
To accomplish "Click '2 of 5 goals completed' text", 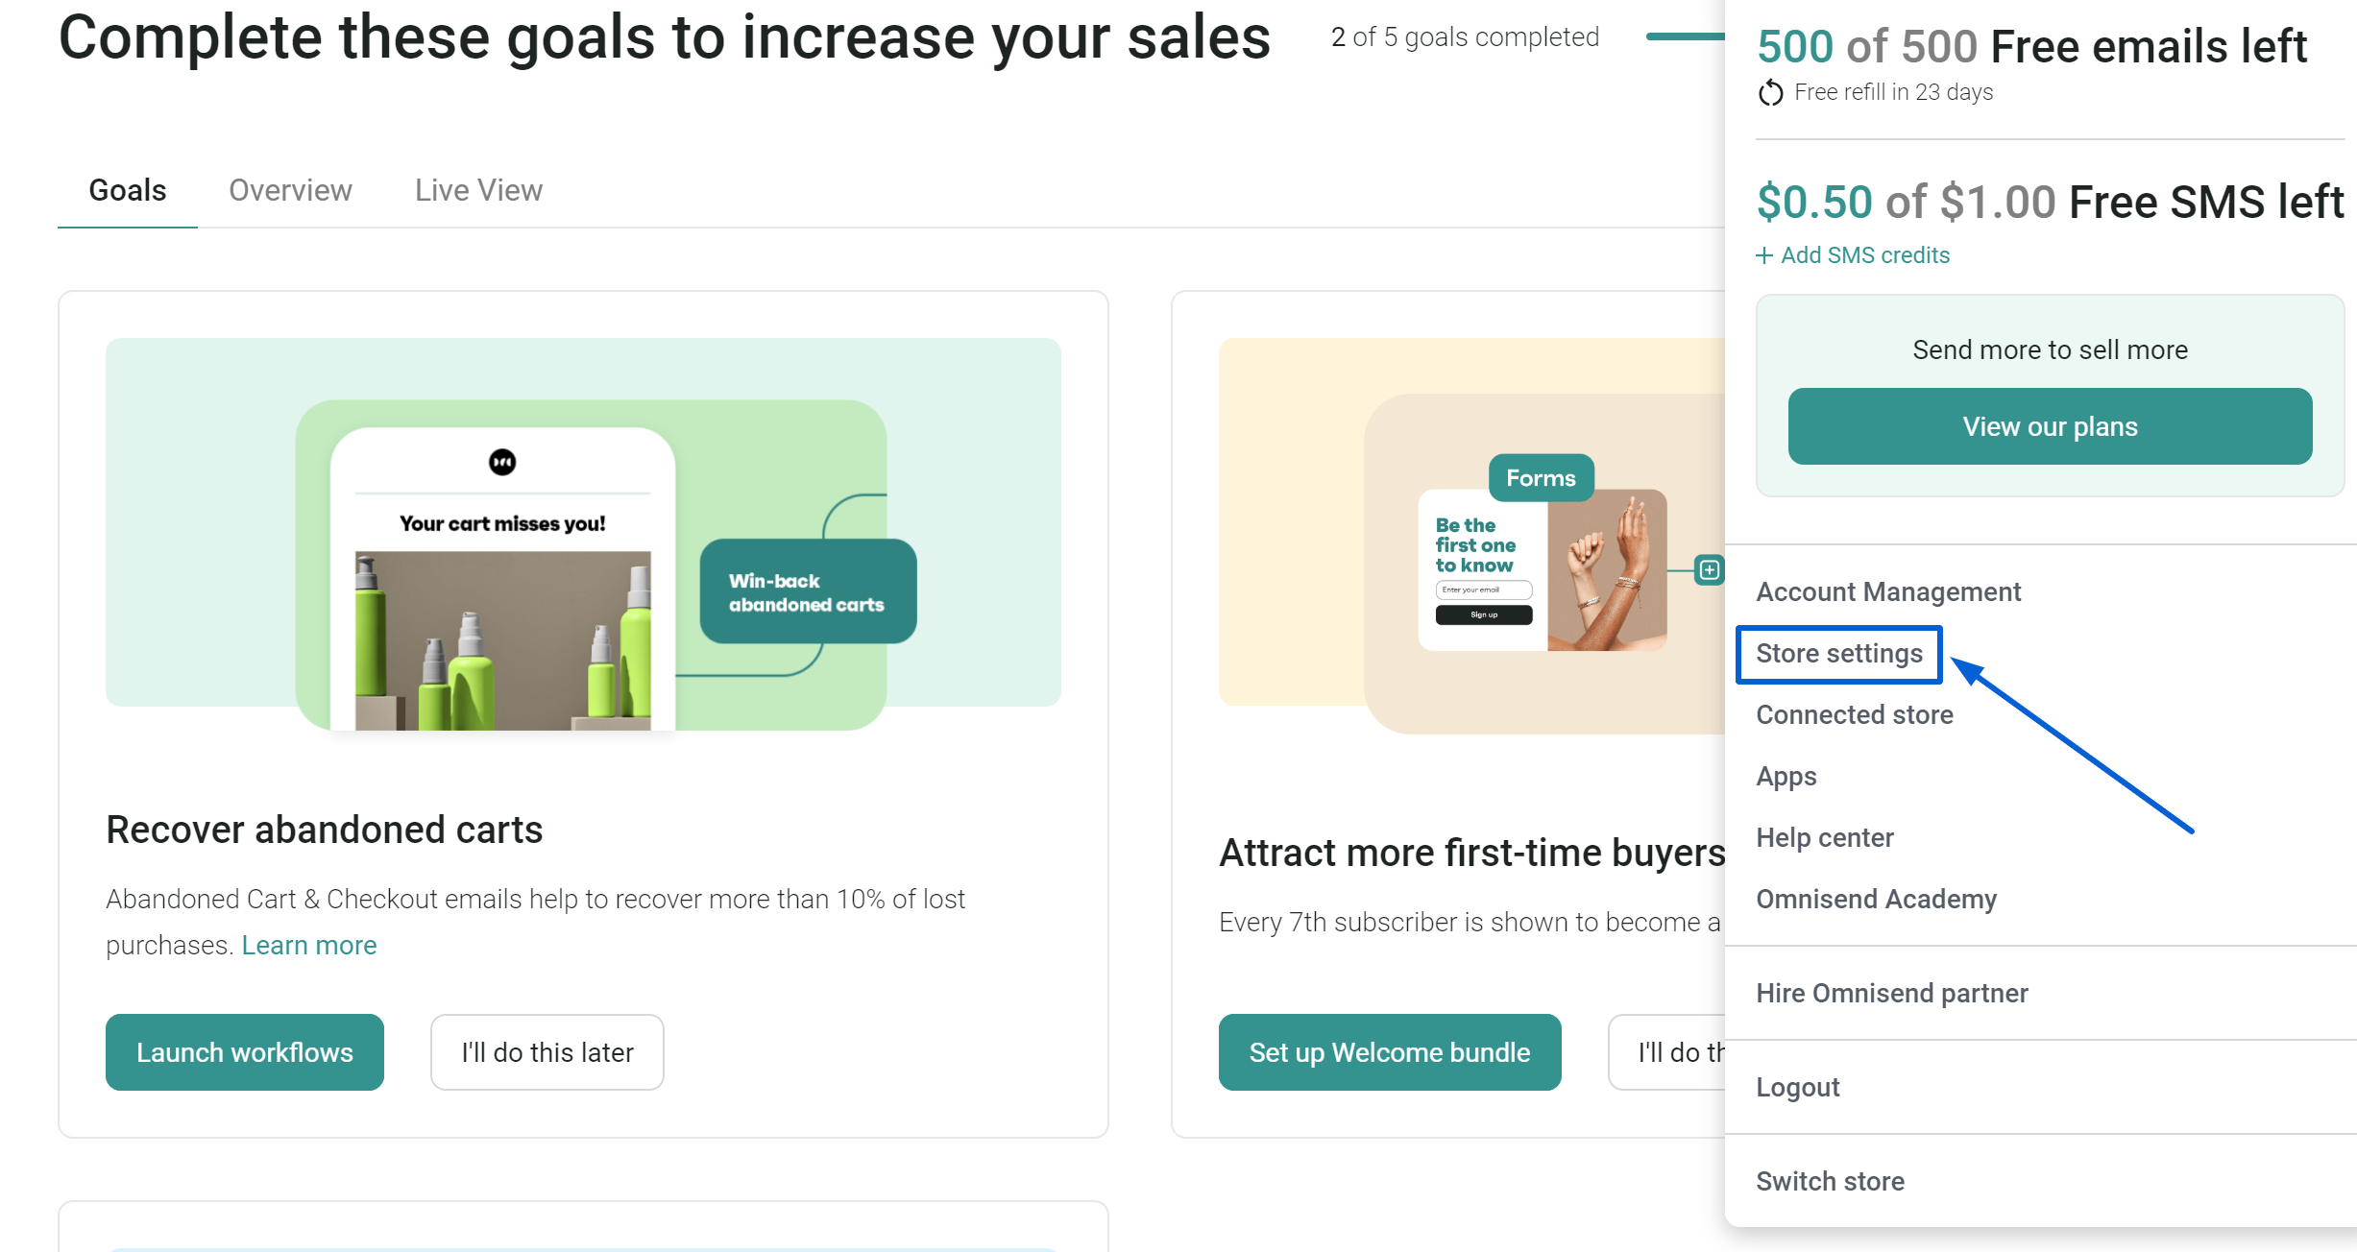I will pos(1465,37).
